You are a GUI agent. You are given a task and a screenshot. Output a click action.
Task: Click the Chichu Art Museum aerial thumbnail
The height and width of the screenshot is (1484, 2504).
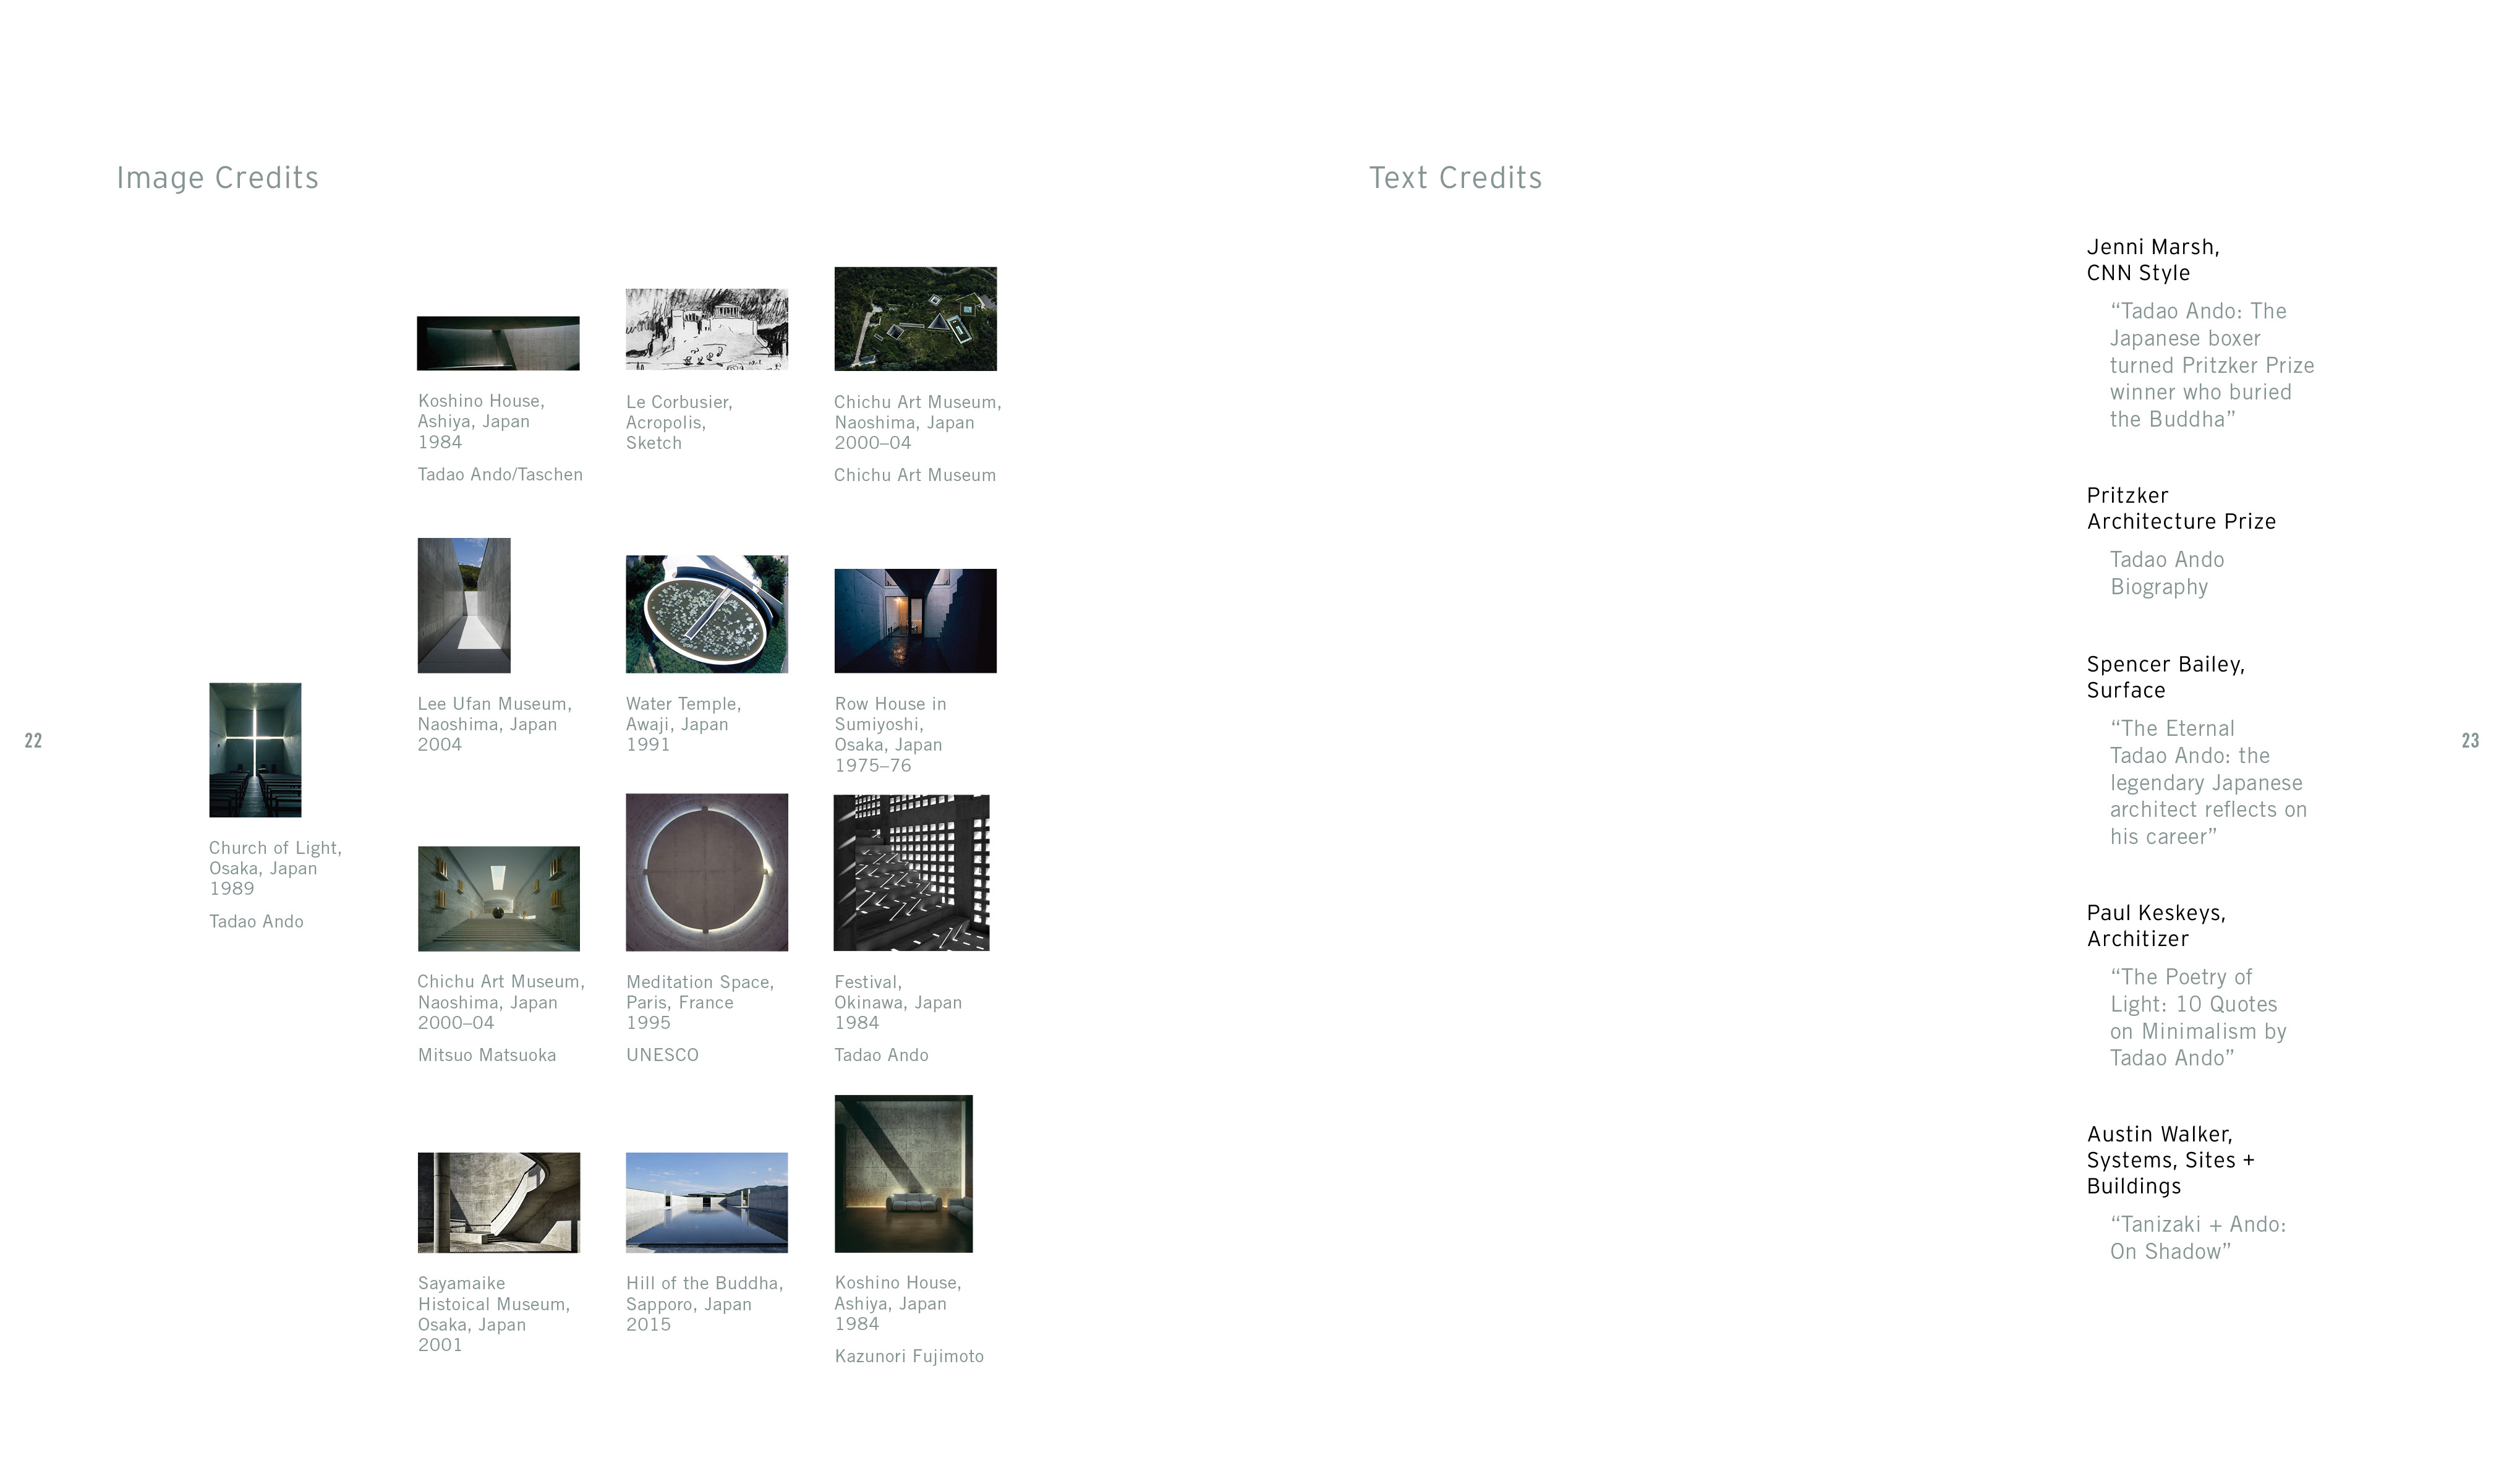(916, 319)
